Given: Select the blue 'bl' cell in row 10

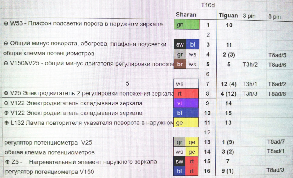Looking at the screenshot, I should point(186,113).
